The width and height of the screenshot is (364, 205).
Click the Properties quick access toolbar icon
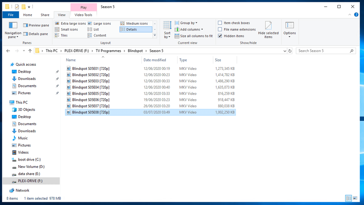coord(17,7)
